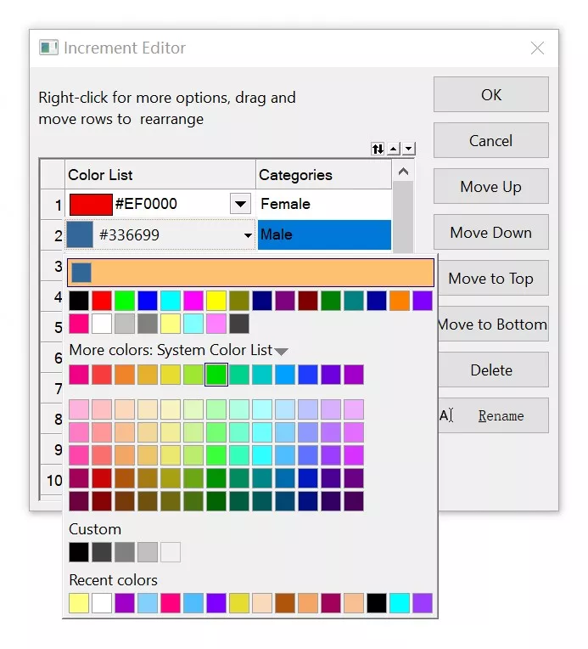
Task: Click the red #EF0000 color swatch in row 1
Action: point(91,205)
